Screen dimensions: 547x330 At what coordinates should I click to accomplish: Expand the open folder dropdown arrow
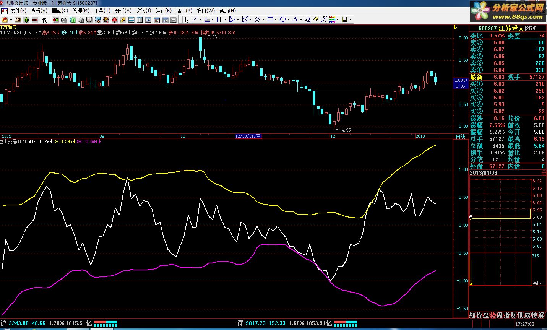coord(11,20)
